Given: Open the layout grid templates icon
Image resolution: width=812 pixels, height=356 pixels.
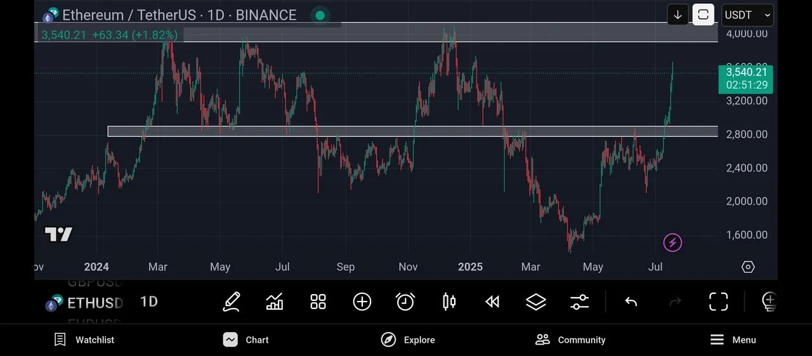Looking at the screenshot, I should tap(318, 302).
